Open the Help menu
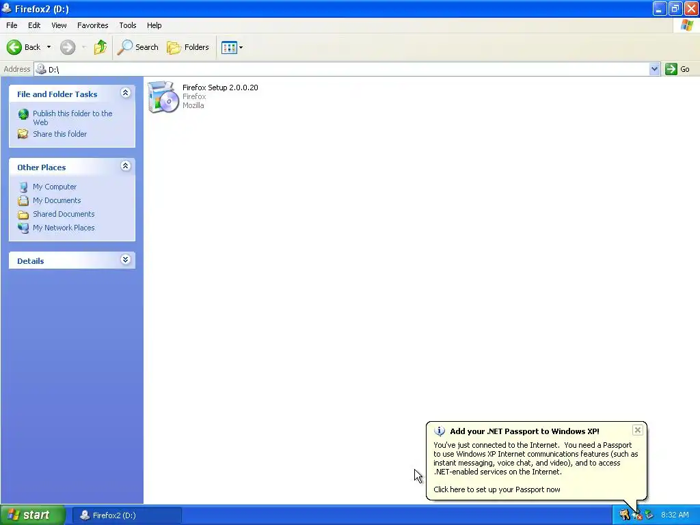700x525 pixels. point(154,25)
